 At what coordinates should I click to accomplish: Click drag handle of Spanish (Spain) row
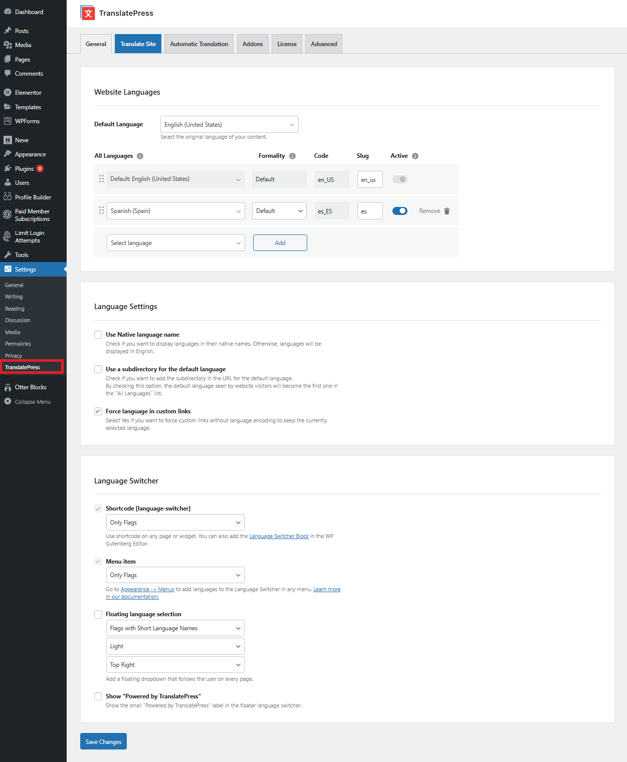tap(101, 210)
